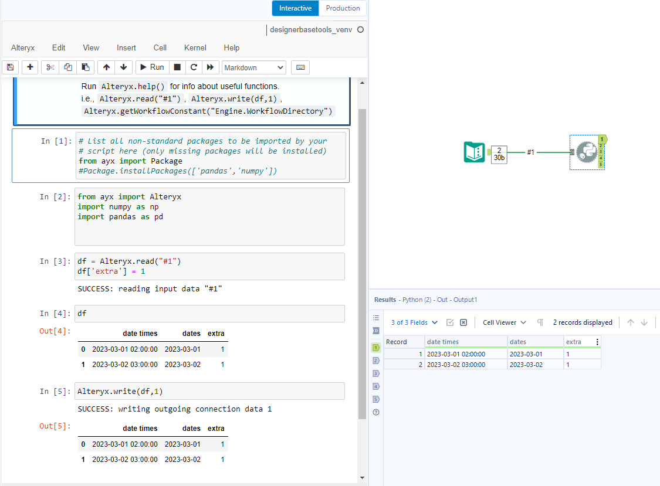660x486 pixels.
Task: Move the selected cell up
Action: coord(106,67)
